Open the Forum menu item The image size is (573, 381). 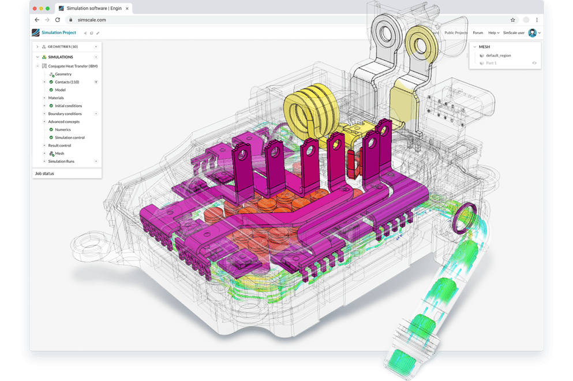[478, 33]
